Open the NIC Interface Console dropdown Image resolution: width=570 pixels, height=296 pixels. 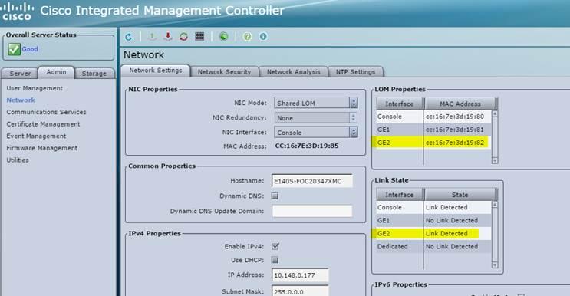coord(315,133)
